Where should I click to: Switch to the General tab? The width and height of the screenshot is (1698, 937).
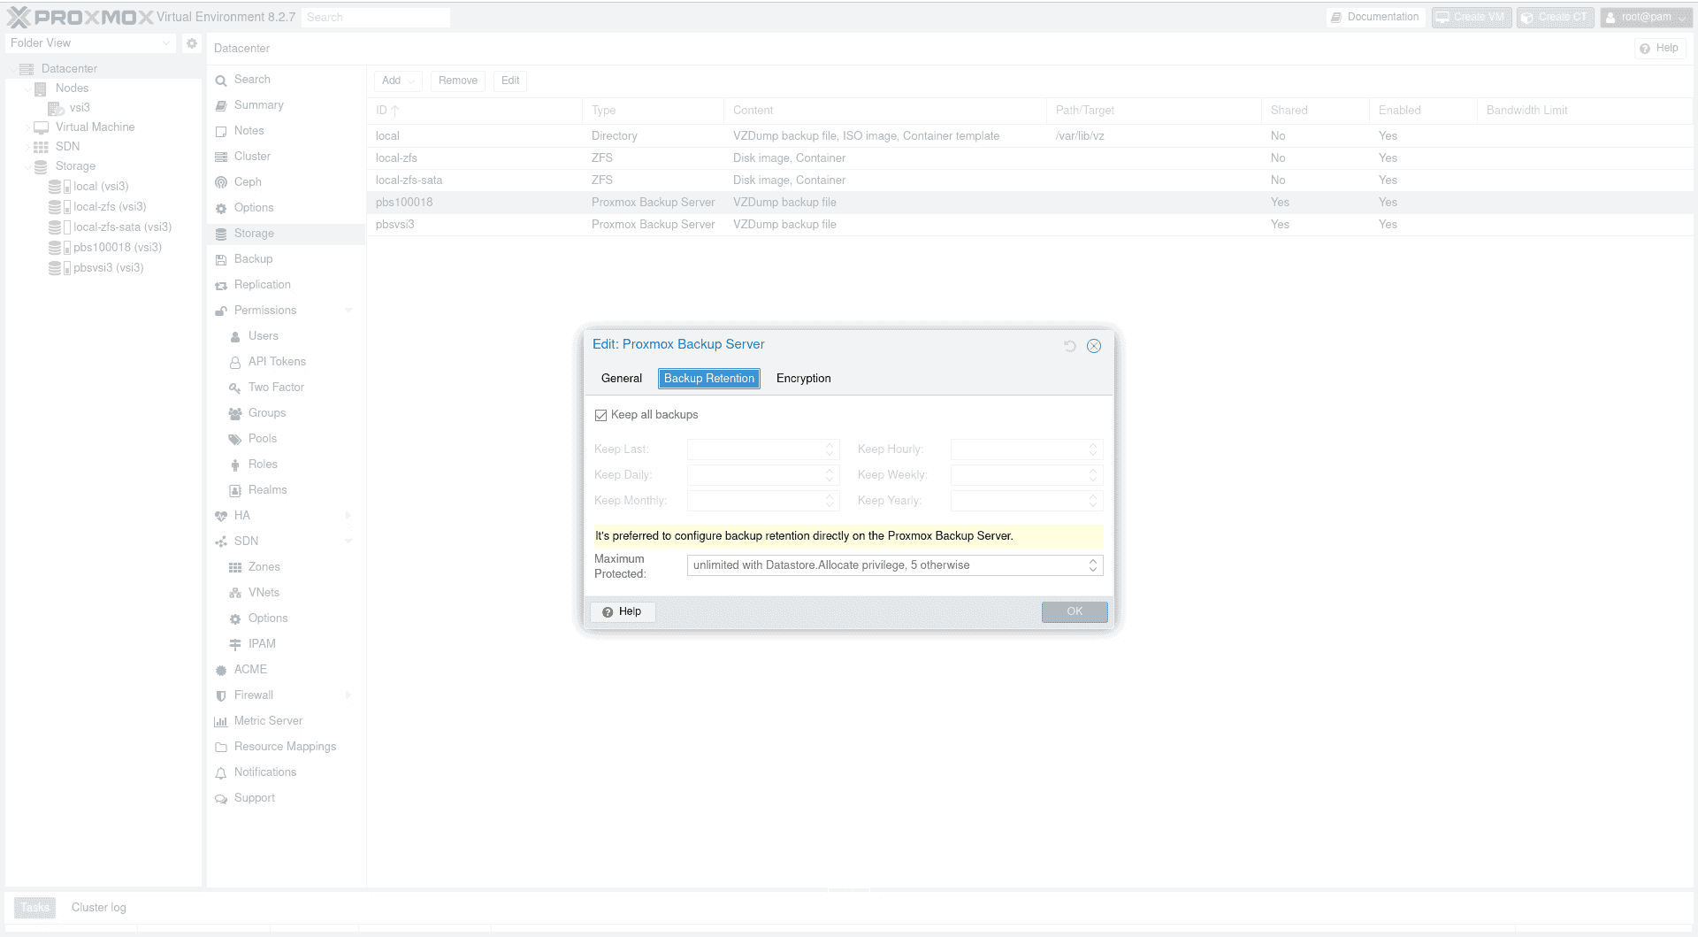click(621, 379)
